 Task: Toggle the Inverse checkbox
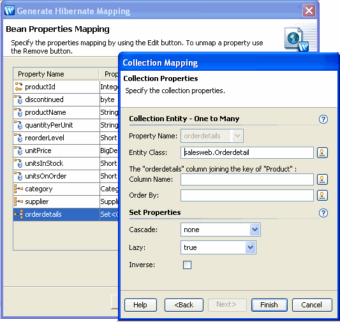tap(187, 265)
